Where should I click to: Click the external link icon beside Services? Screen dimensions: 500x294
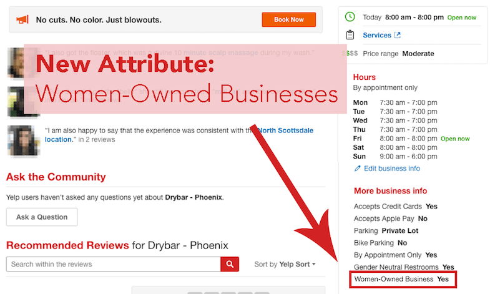(x=398, y=35)
